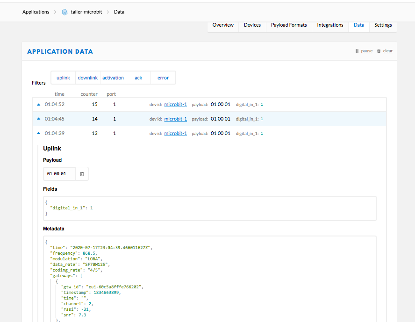Viewport: 415px width, 322px height.
Task: Click the counter value 15
Action: click(x=95, y=104)
